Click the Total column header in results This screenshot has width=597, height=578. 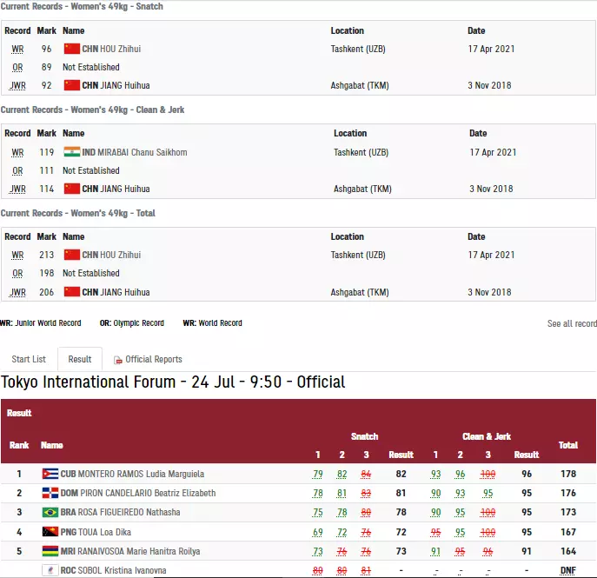pos(567,445)
